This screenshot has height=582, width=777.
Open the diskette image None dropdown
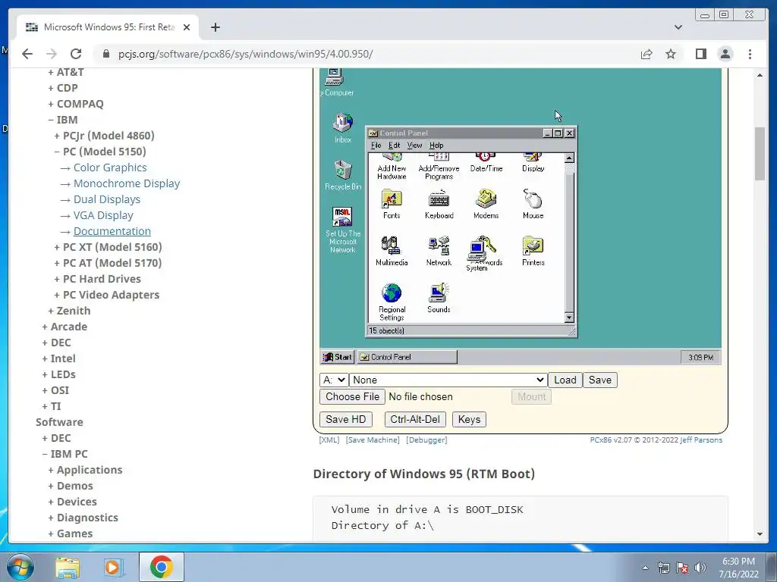point(448,380)
